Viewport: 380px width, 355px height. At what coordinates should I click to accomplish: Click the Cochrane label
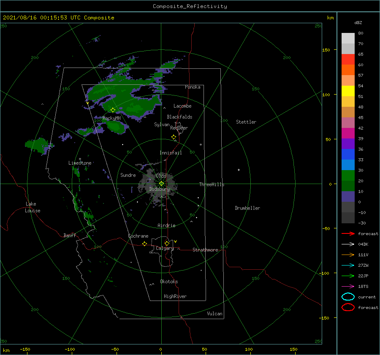[138, 236]
